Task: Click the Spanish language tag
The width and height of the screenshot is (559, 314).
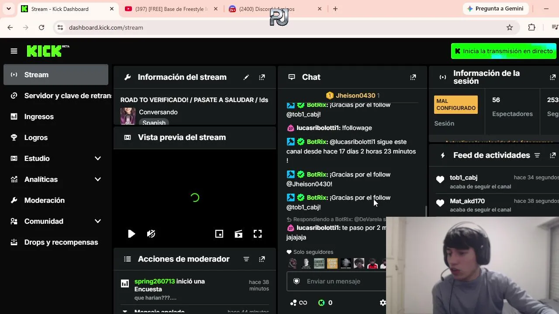Action: tap(154, 123)
